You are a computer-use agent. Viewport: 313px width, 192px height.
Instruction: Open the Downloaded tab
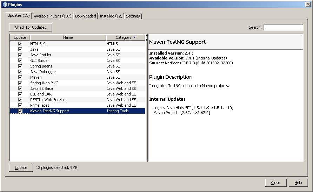point(85,16)
